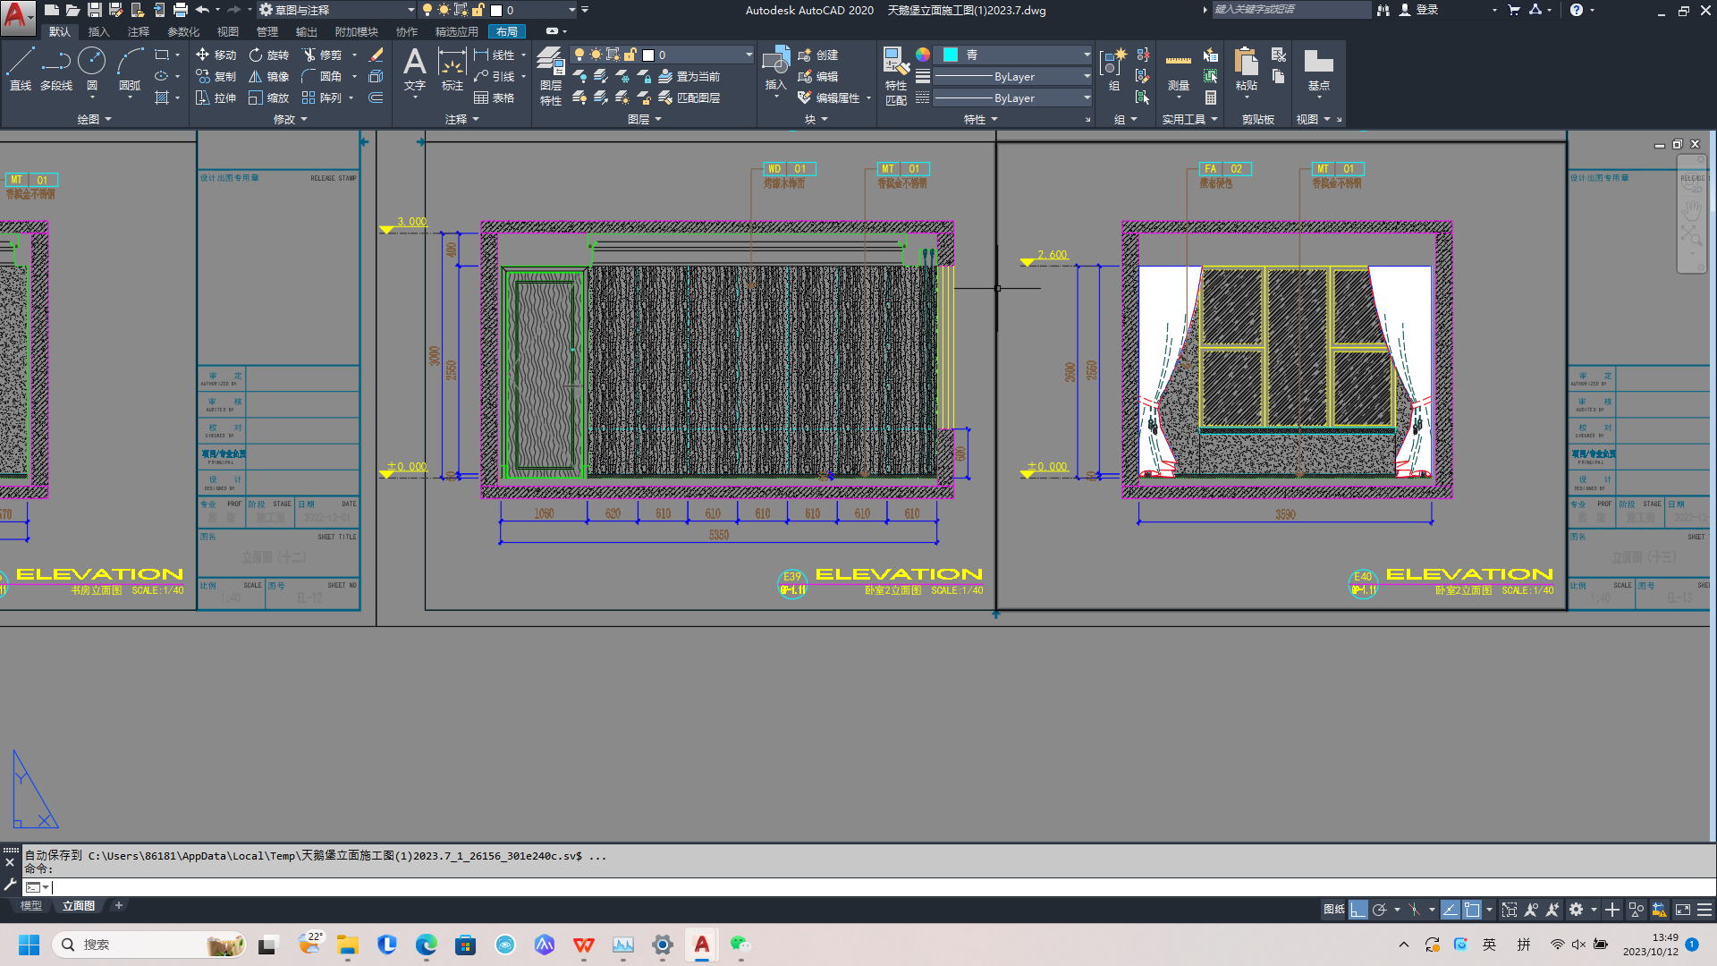Open Layer Properties (图层特性) manager
The height and width of the screenshot is (966, 1717).
(551, 76)
